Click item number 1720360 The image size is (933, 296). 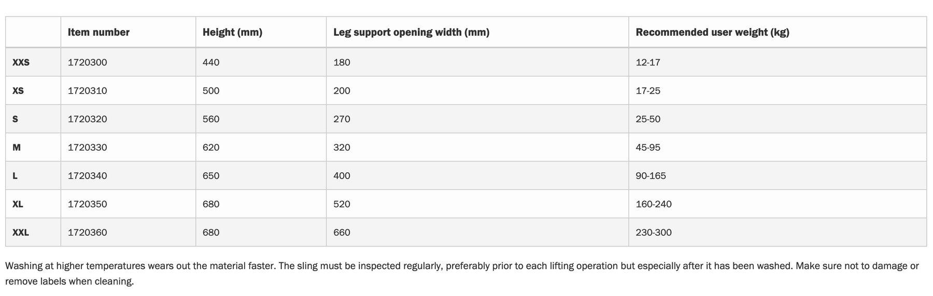(88, 233)
